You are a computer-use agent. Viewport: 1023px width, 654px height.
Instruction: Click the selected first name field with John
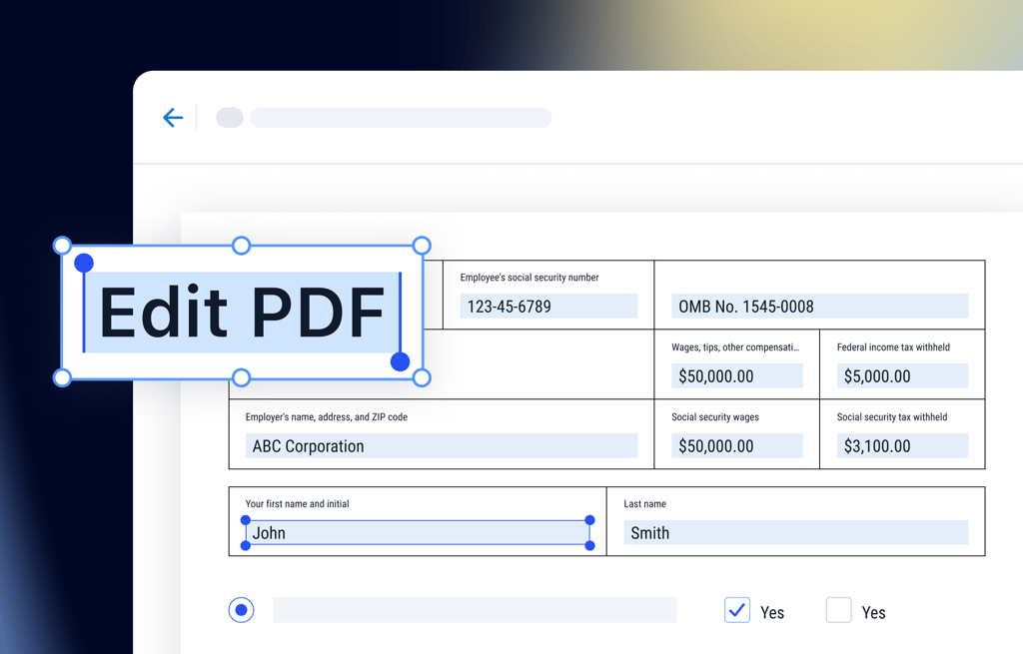[x=418, y=533]
